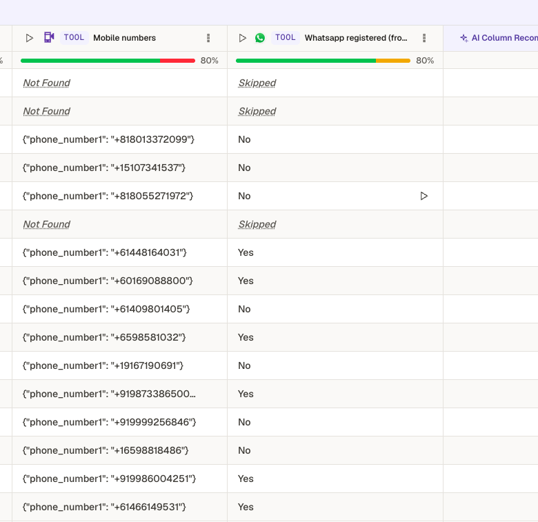Click the purple video tool icon in Mobile numbers header

click(49, 37)
